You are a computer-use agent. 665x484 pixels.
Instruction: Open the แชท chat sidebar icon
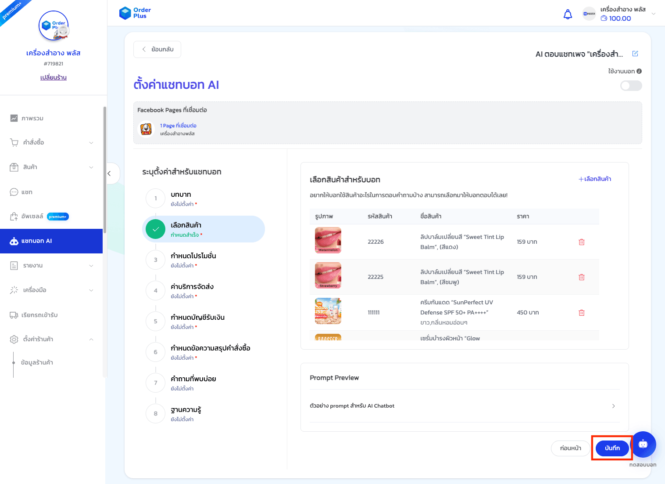14,192
